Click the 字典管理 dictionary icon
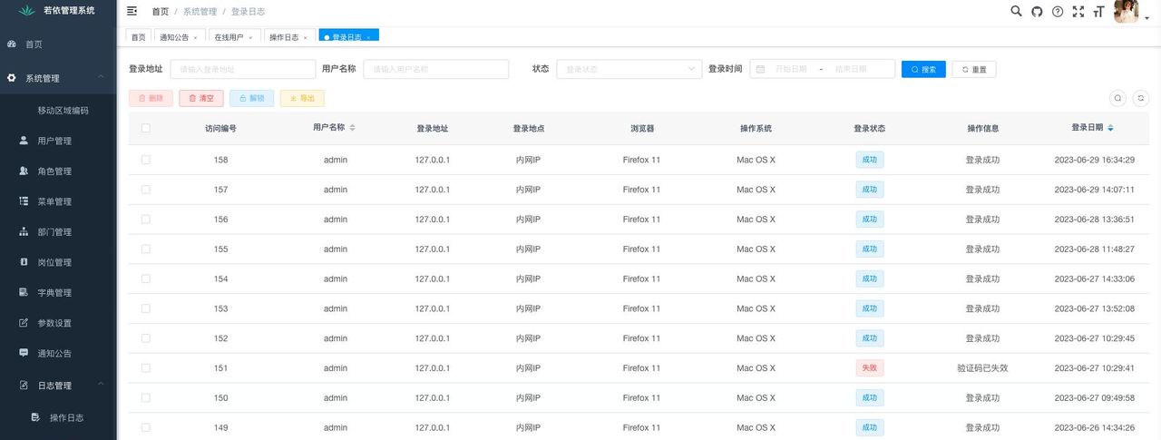The image size is (1161, 440). coord(24,292)
